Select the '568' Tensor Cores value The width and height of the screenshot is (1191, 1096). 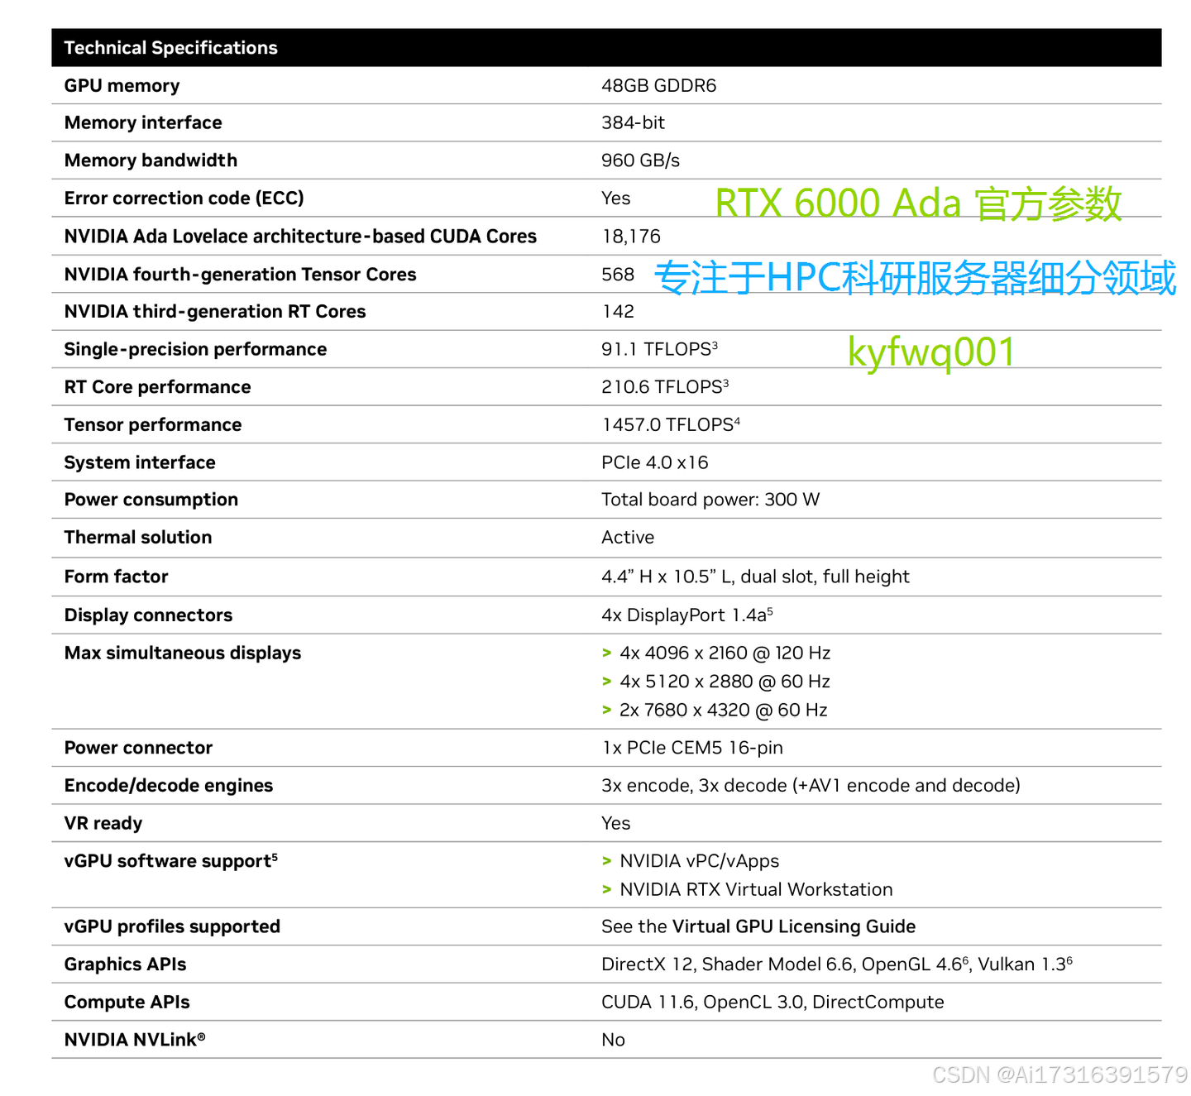click(x=618, y=275)
